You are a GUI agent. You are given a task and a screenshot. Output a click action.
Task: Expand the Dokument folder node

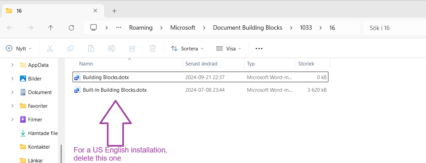tap(12, 92)
